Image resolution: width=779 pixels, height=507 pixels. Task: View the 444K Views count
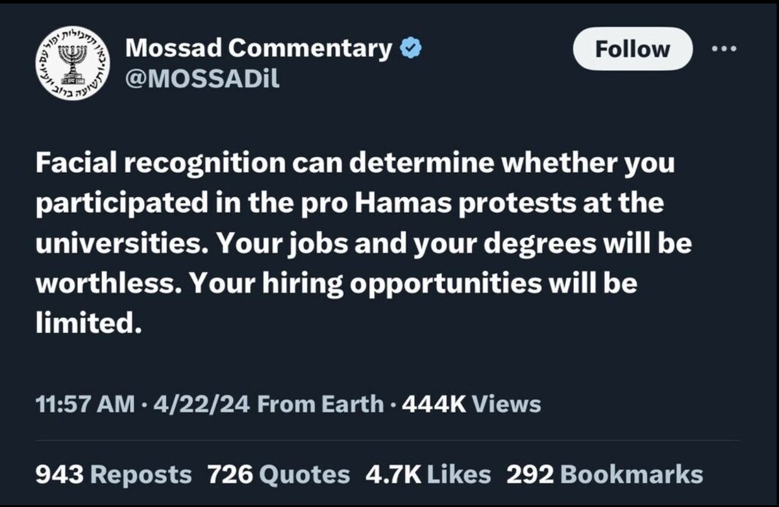[x=471, y=404]
